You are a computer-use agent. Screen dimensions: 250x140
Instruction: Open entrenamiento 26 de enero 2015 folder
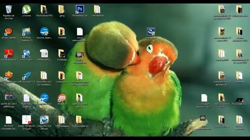pos(222,75)
